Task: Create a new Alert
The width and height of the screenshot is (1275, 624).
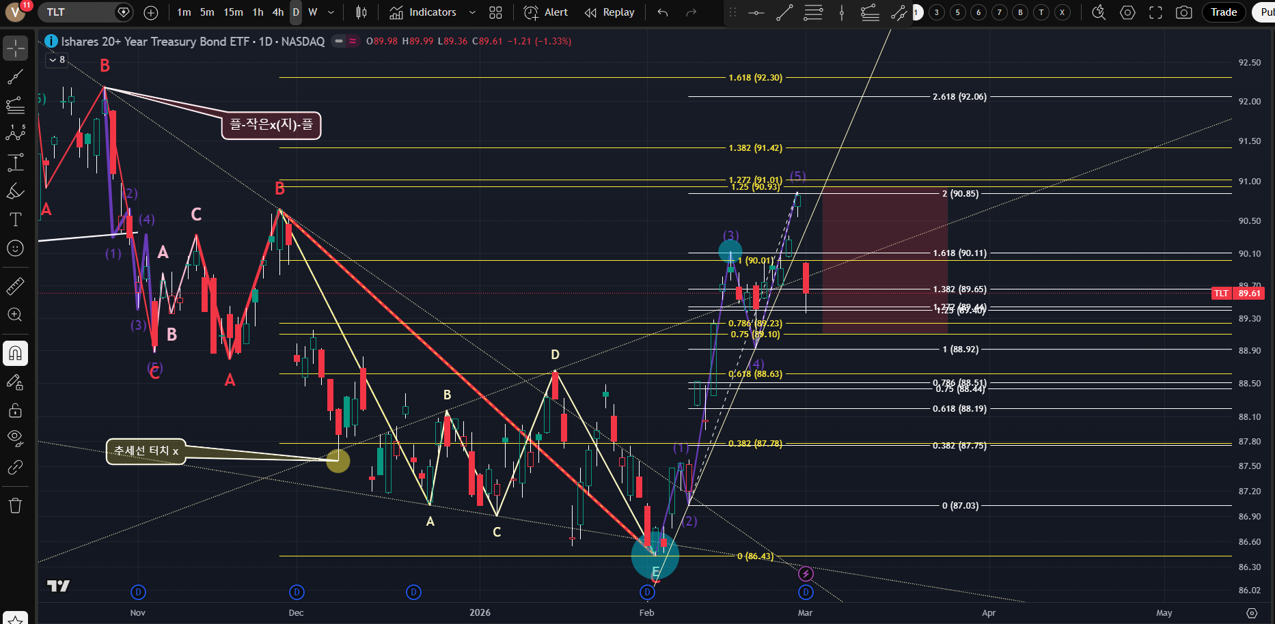Action: 546,12
